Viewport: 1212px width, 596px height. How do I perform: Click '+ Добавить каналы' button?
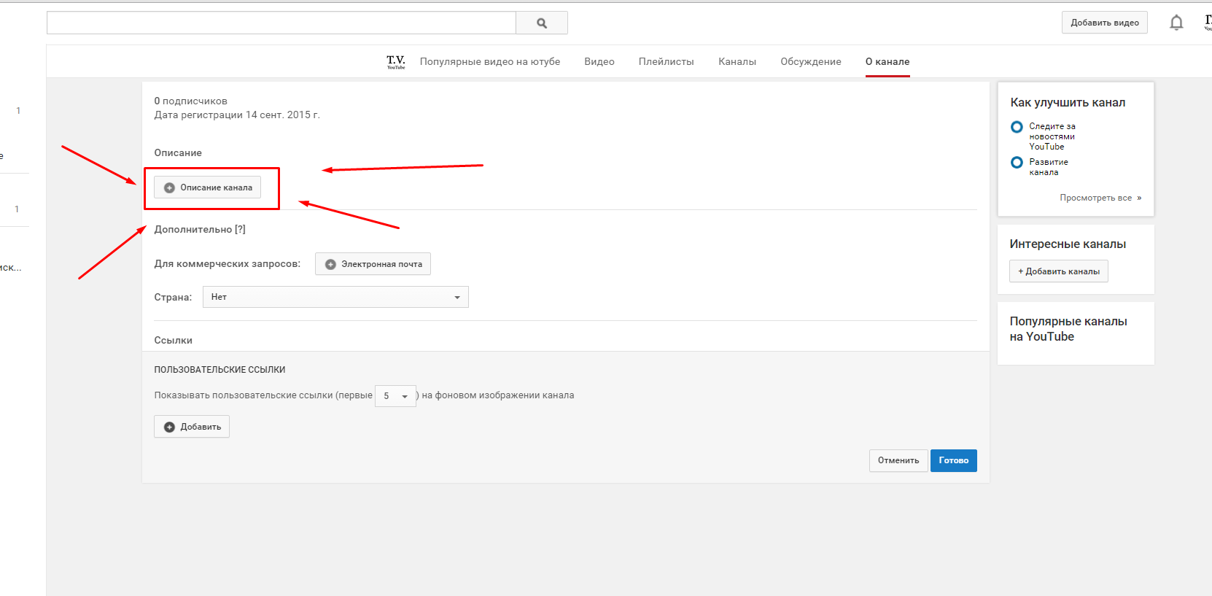[1059, 271]
